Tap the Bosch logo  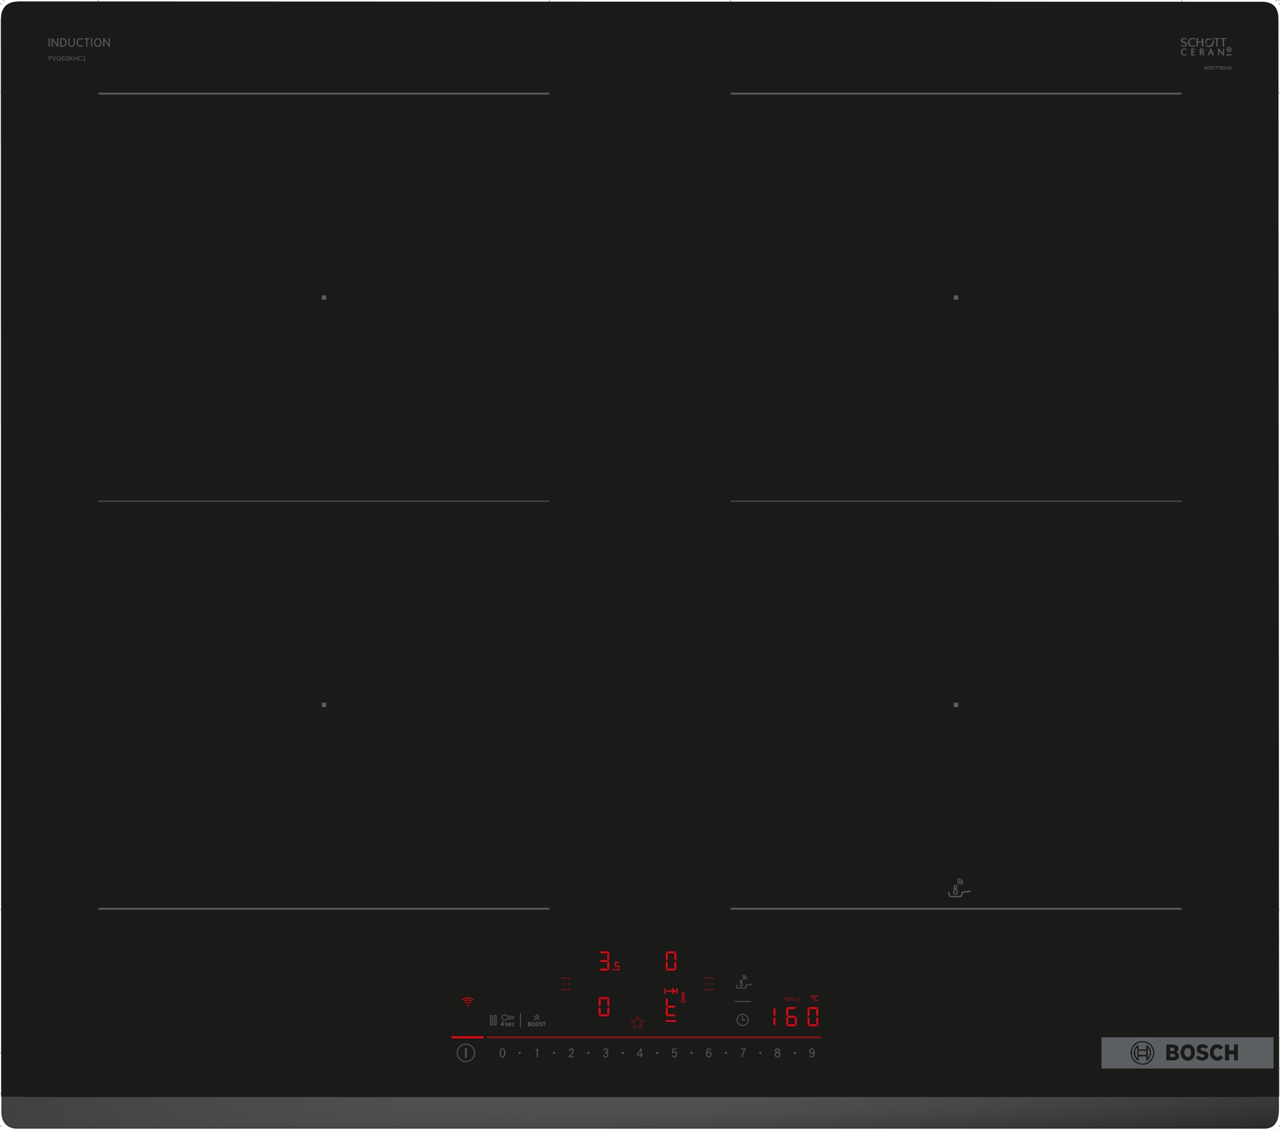[1187, 1053]
